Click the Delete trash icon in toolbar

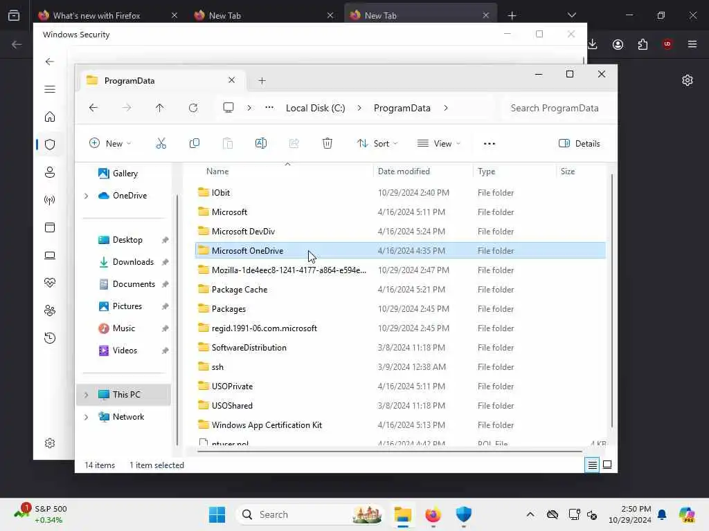327,144
